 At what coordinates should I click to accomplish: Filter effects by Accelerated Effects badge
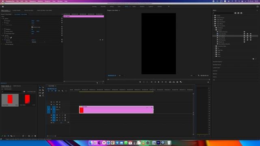236,13
